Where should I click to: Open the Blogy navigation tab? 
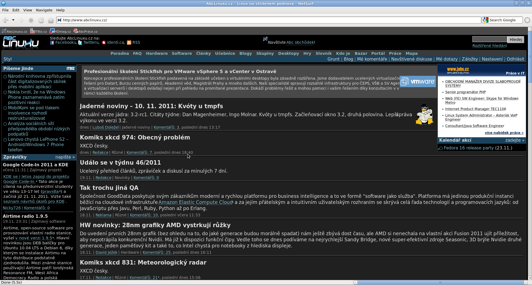245,53
